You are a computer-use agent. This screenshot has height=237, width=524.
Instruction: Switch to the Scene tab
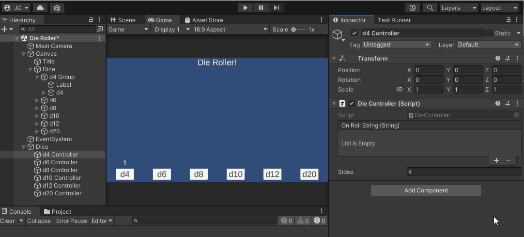(x=123, y=20)
